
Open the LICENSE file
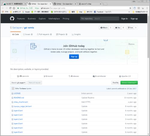coord(17,94)
